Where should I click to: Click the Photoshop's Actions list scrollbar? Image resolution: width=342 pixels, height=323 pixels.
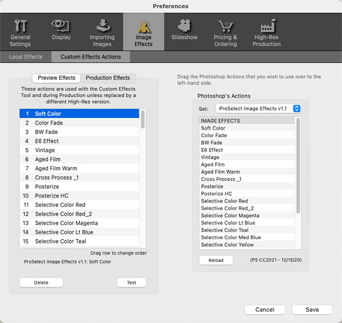[x=298, y=165]
